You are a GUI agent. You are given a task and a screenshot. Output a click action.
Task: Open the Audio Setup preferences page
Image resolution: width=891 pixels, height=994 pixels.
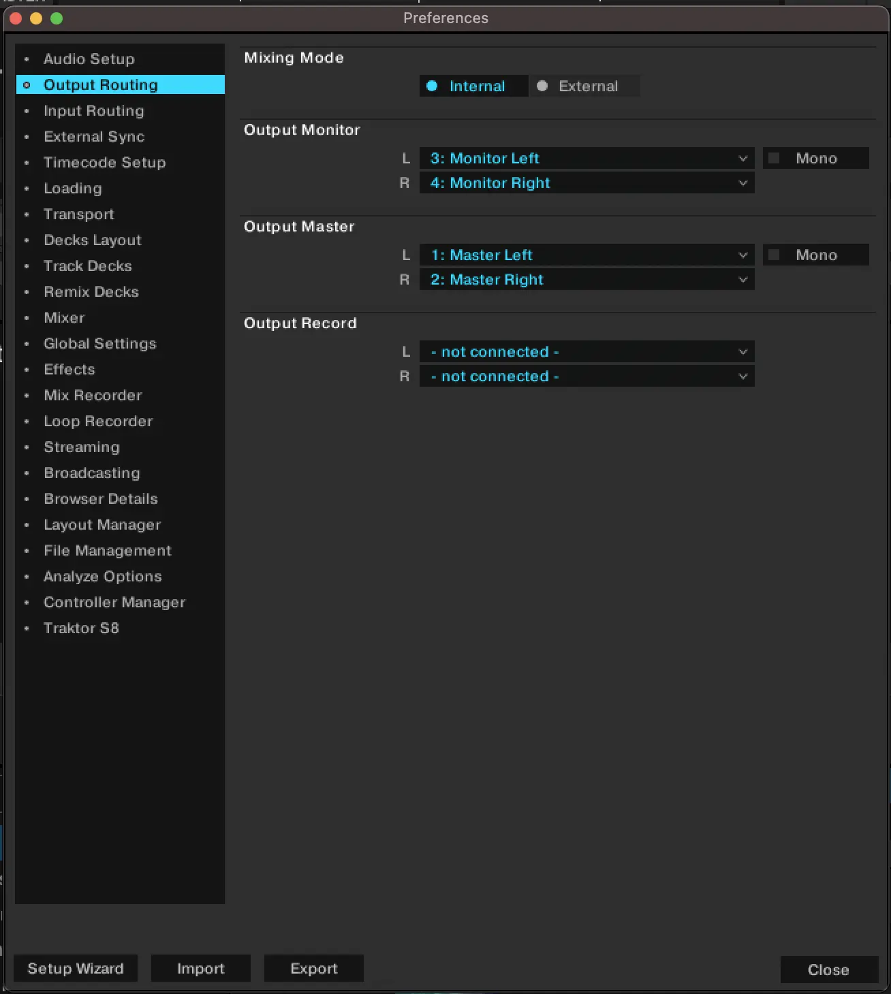(x=89, y=59)
